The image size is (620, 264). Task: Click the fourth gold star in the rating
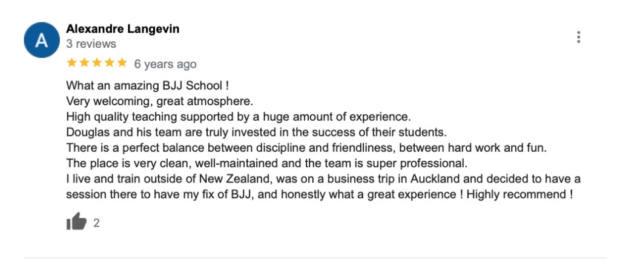(x=110, y=63)
